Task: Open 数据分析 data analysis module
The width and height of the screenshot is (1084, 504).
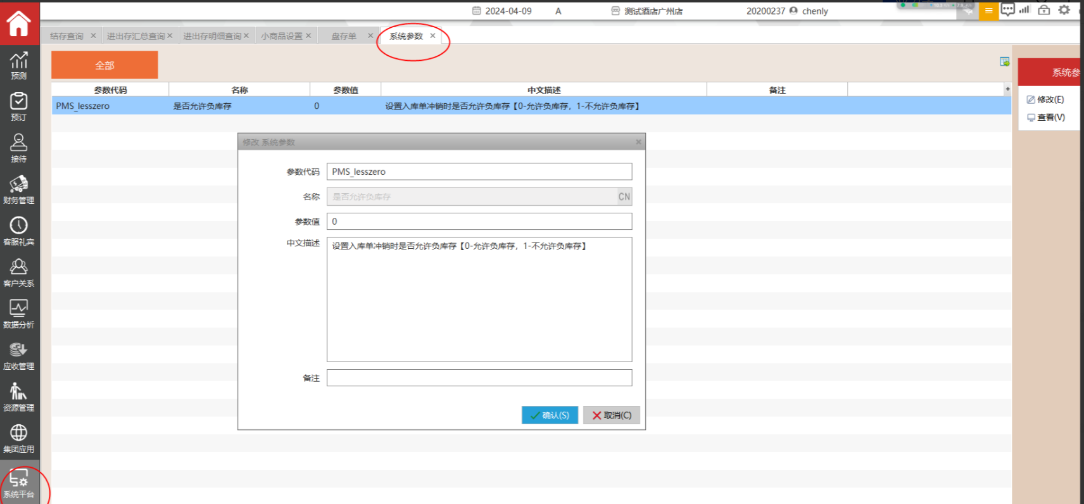Action: 19,313
